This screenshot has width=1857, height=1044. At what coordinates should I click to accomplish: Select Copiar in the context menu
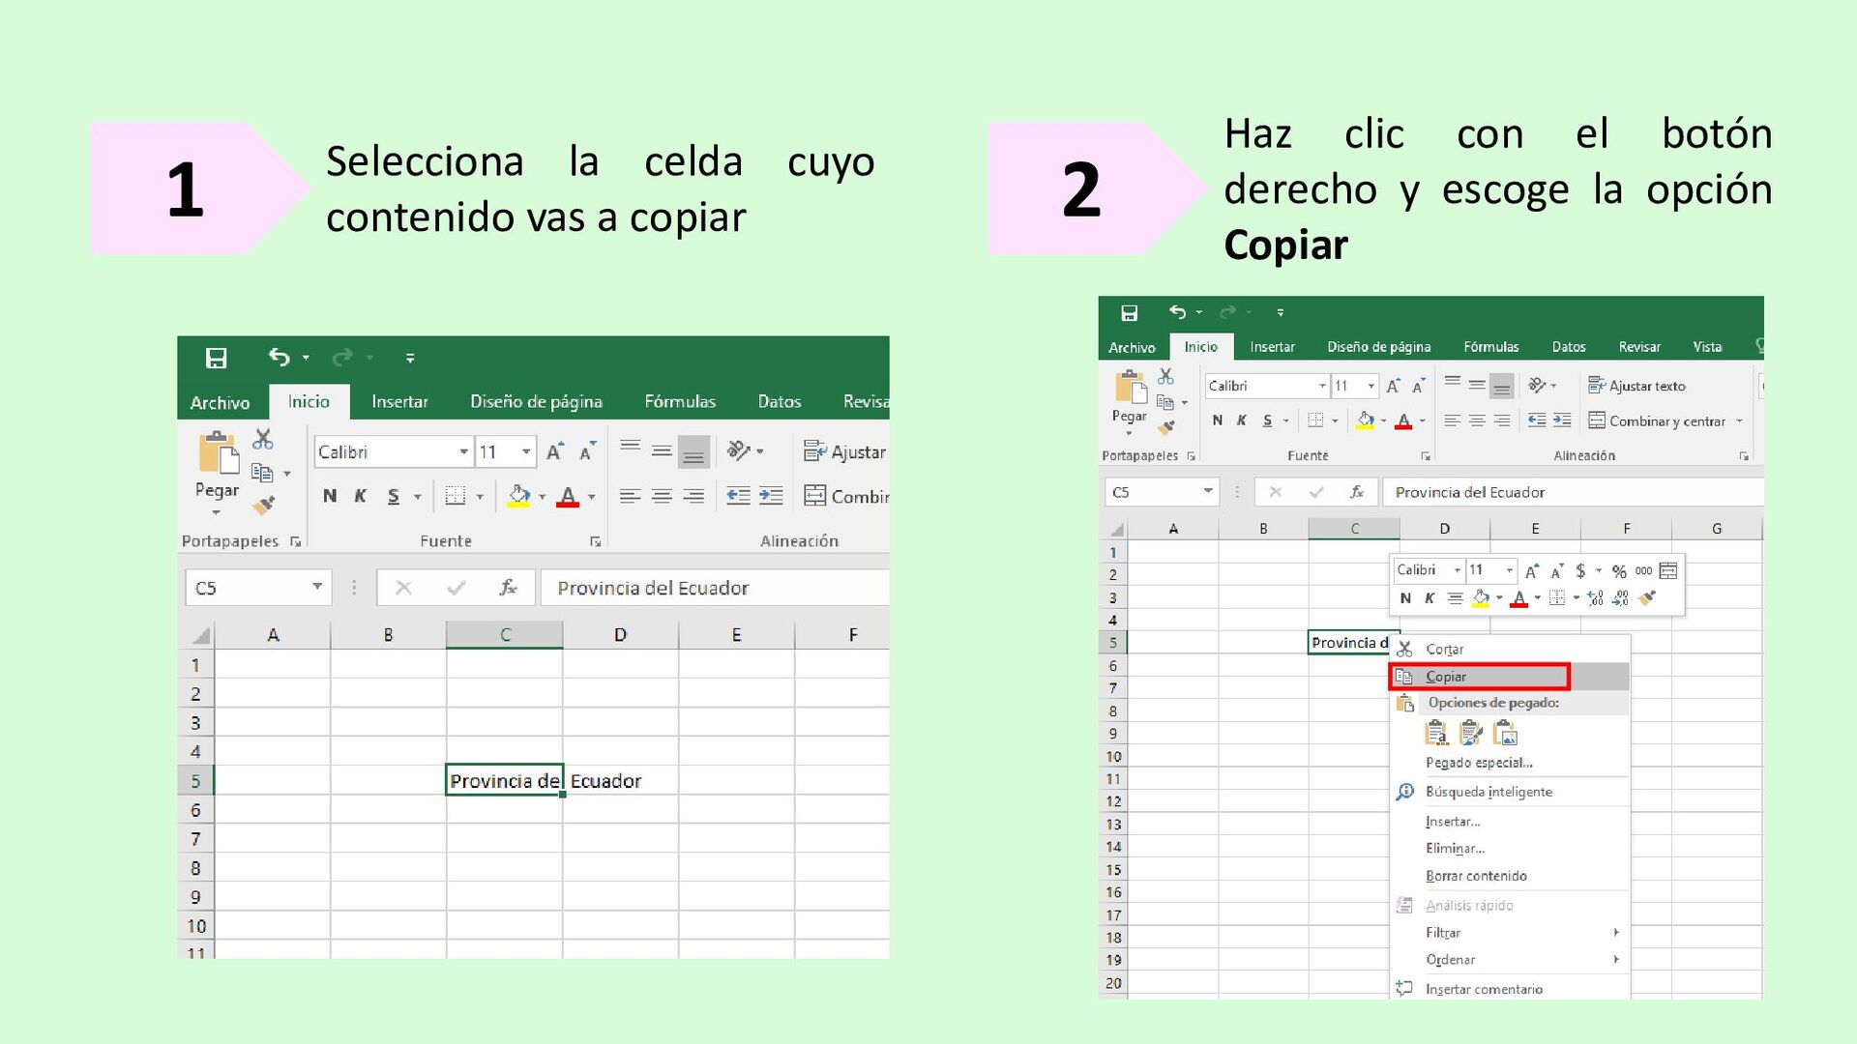tap(1446, 677)
